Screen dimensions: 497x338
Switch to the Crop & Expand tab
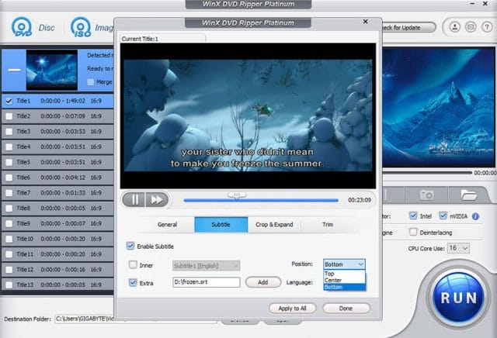(x=274, y=225)
